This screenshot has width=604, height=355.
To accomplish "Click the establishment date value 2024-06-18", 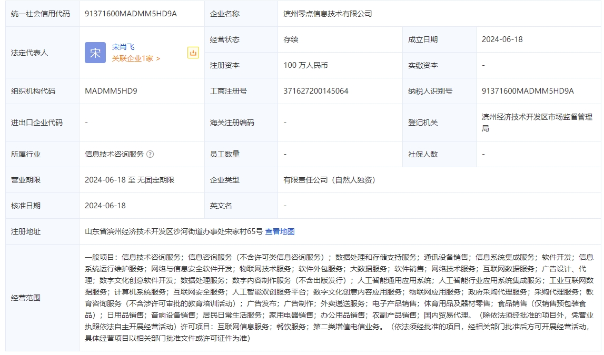I will point(502,39).
